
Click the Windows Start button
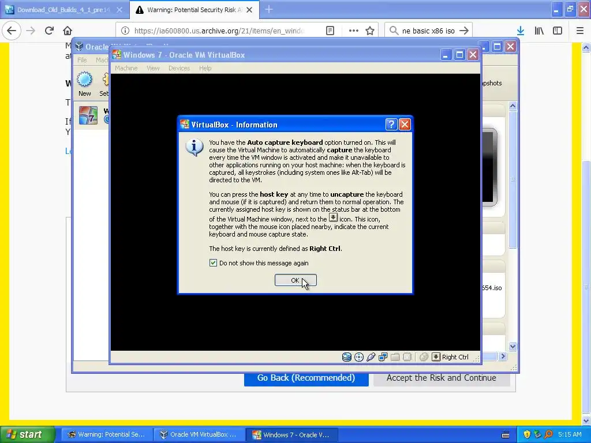[x=28, y=434]
